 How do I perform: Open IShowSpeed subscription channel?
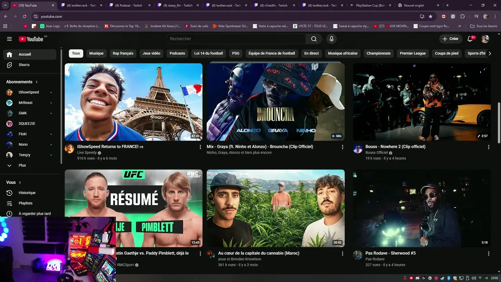tap(30, 92)
